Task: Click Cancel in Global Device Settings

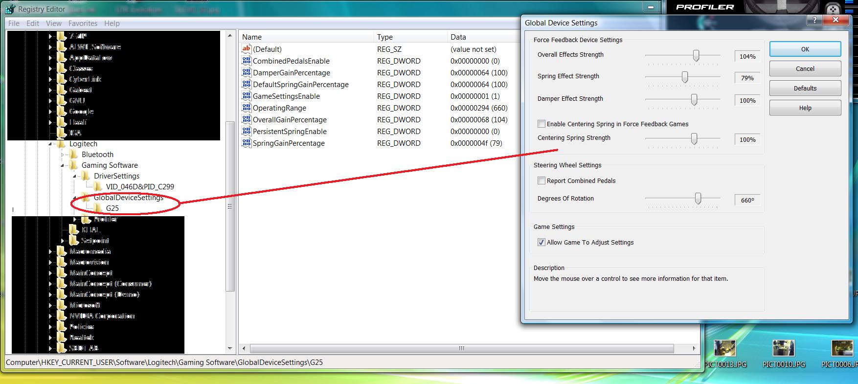Action: coord(805,68)
